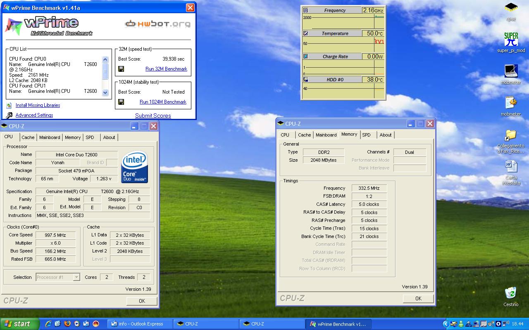Switch to wPrime Benchmark taskbar button
Screen dimensions: 529x330
[338, 324]
